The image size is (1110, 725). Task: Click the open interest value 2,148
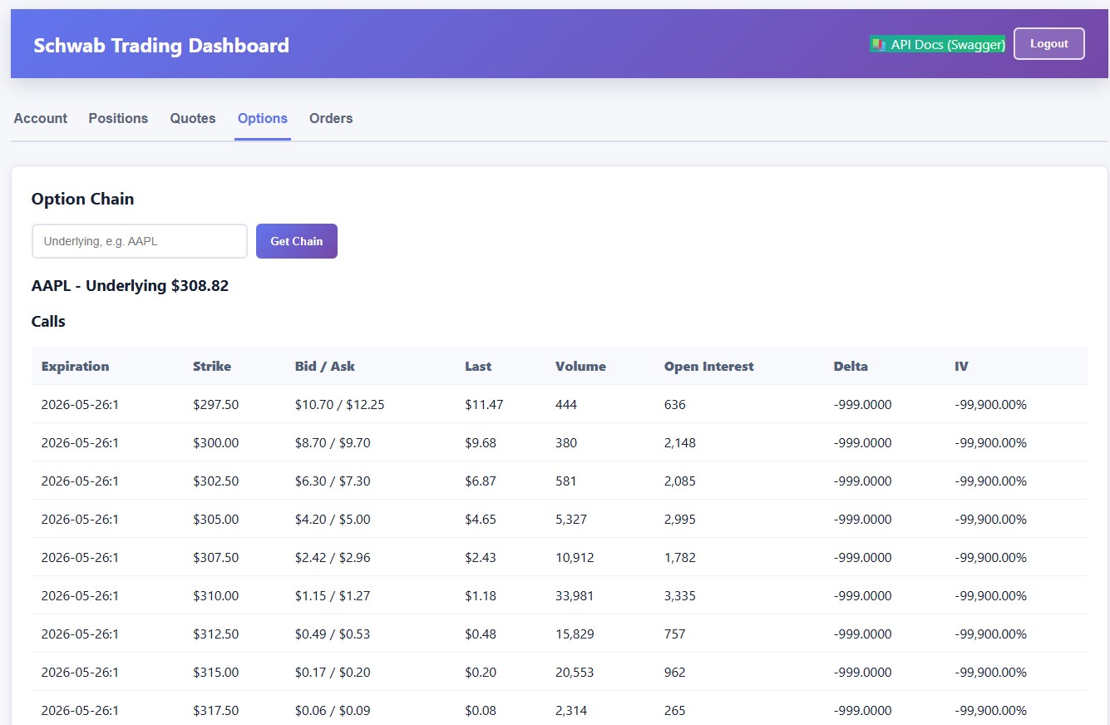pyautogui.click(x=680, y=443)
